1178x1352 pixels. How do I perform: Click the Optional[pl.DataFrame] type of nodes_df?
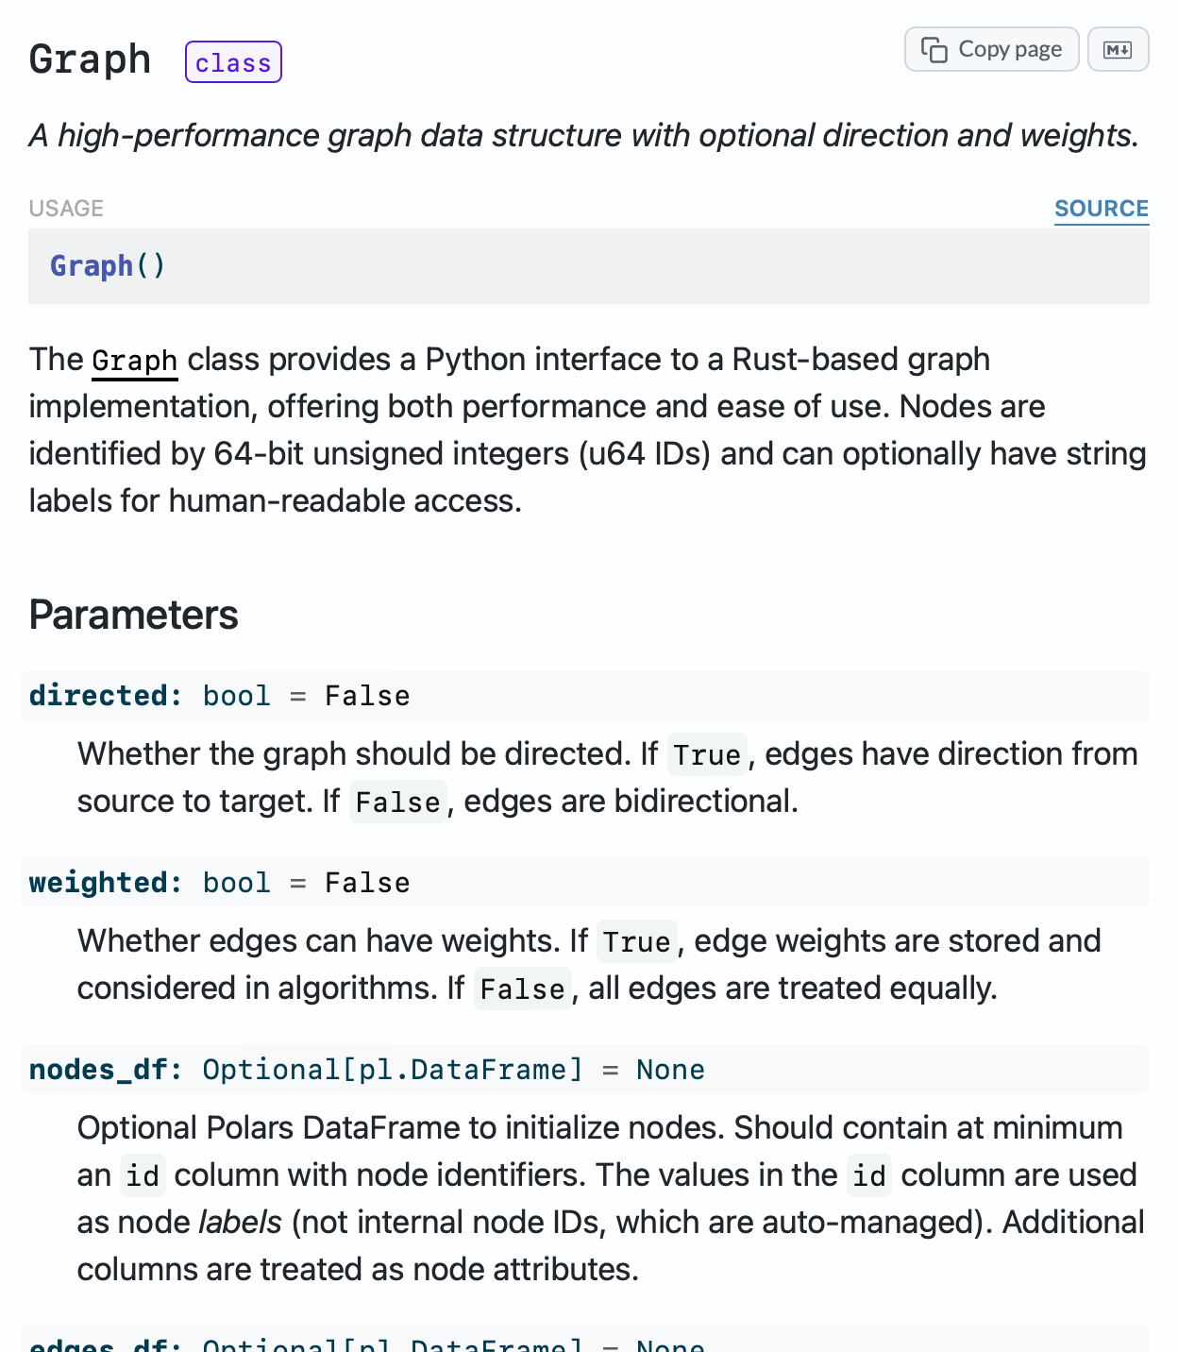[392, 1070]
